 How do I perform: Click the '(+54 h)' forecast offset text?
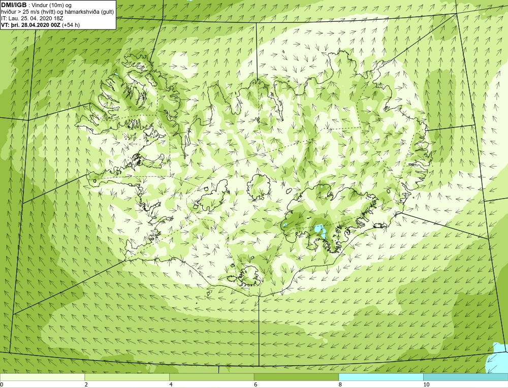pyautogui.click(x=71, y=24)
